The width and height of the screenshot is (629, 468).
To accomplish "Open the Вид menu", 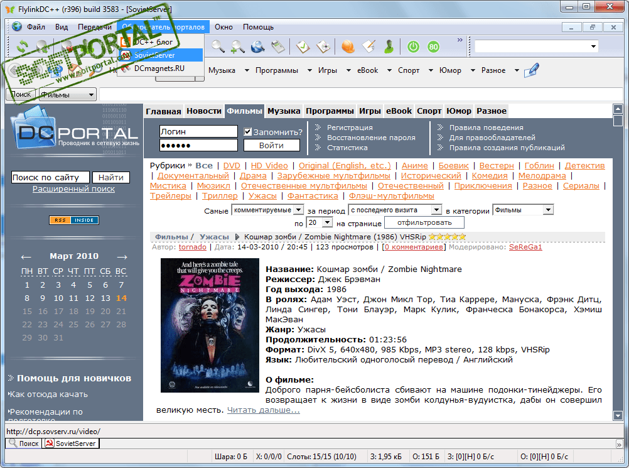I will click(62, 27).
